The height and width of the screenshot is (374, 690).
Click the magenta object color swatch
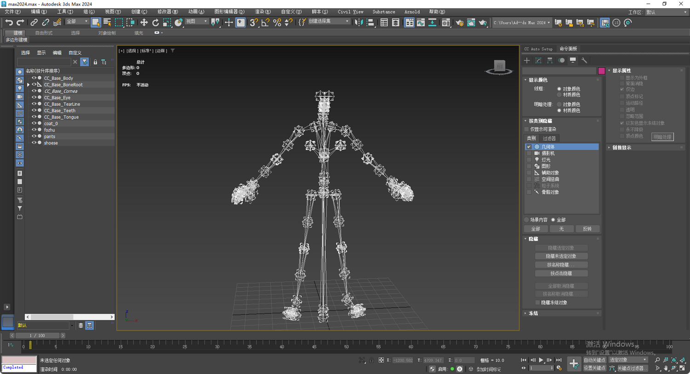pyautogui.click(x=601, y=71)
